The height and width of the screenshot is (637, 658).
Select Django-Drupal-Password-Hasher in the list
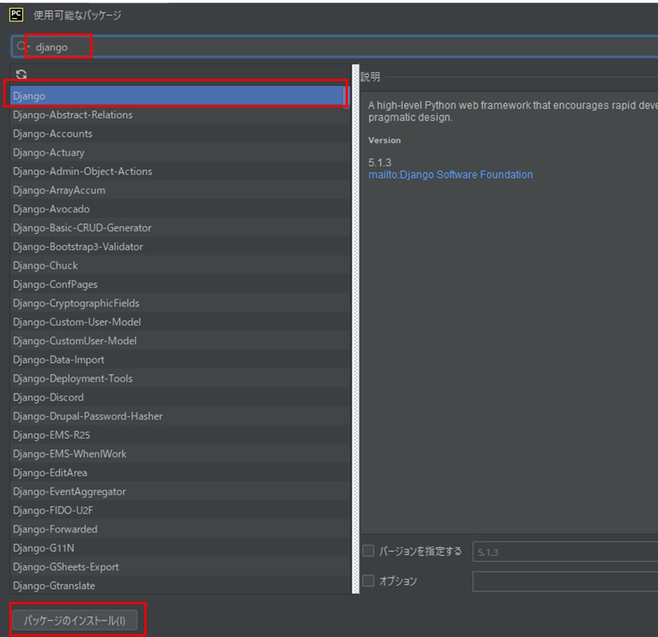pos(180,416)
